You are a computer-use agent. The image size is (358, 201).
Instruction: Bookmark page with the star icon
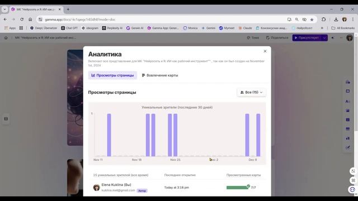[x=312, y=20]
